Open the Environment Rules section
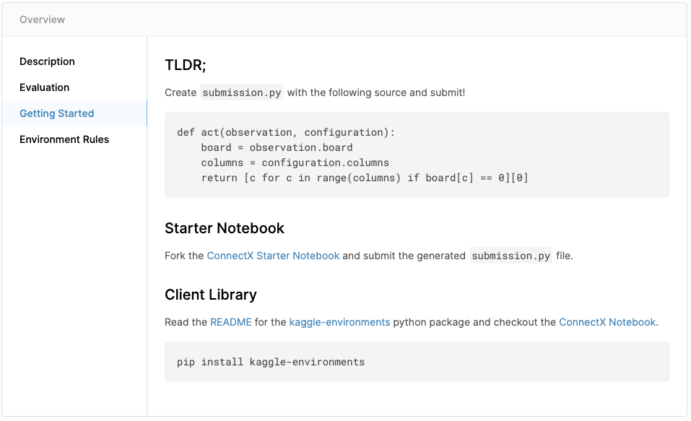The height and width of the screenshot is (421, 691). 64,139
